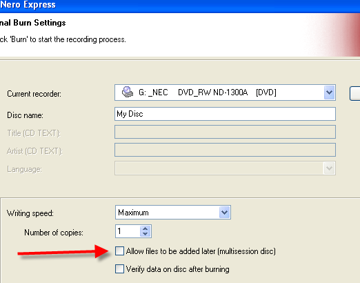Click the Writing speed label
360x283 pixels.
click(30, 213)
